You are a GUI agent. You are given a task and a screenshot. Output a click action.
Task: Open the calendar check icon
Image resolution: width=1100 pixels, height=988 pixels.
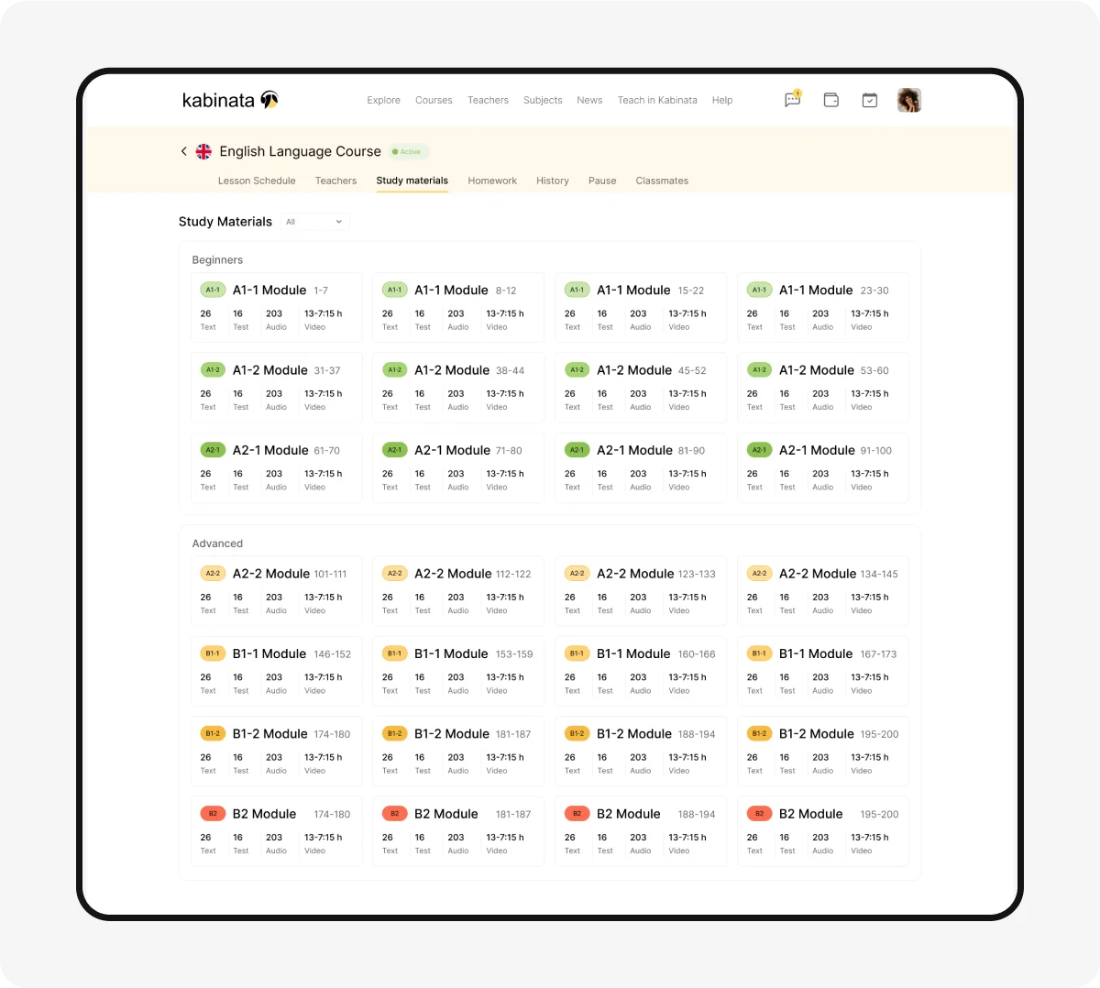[x=870, y=100]
